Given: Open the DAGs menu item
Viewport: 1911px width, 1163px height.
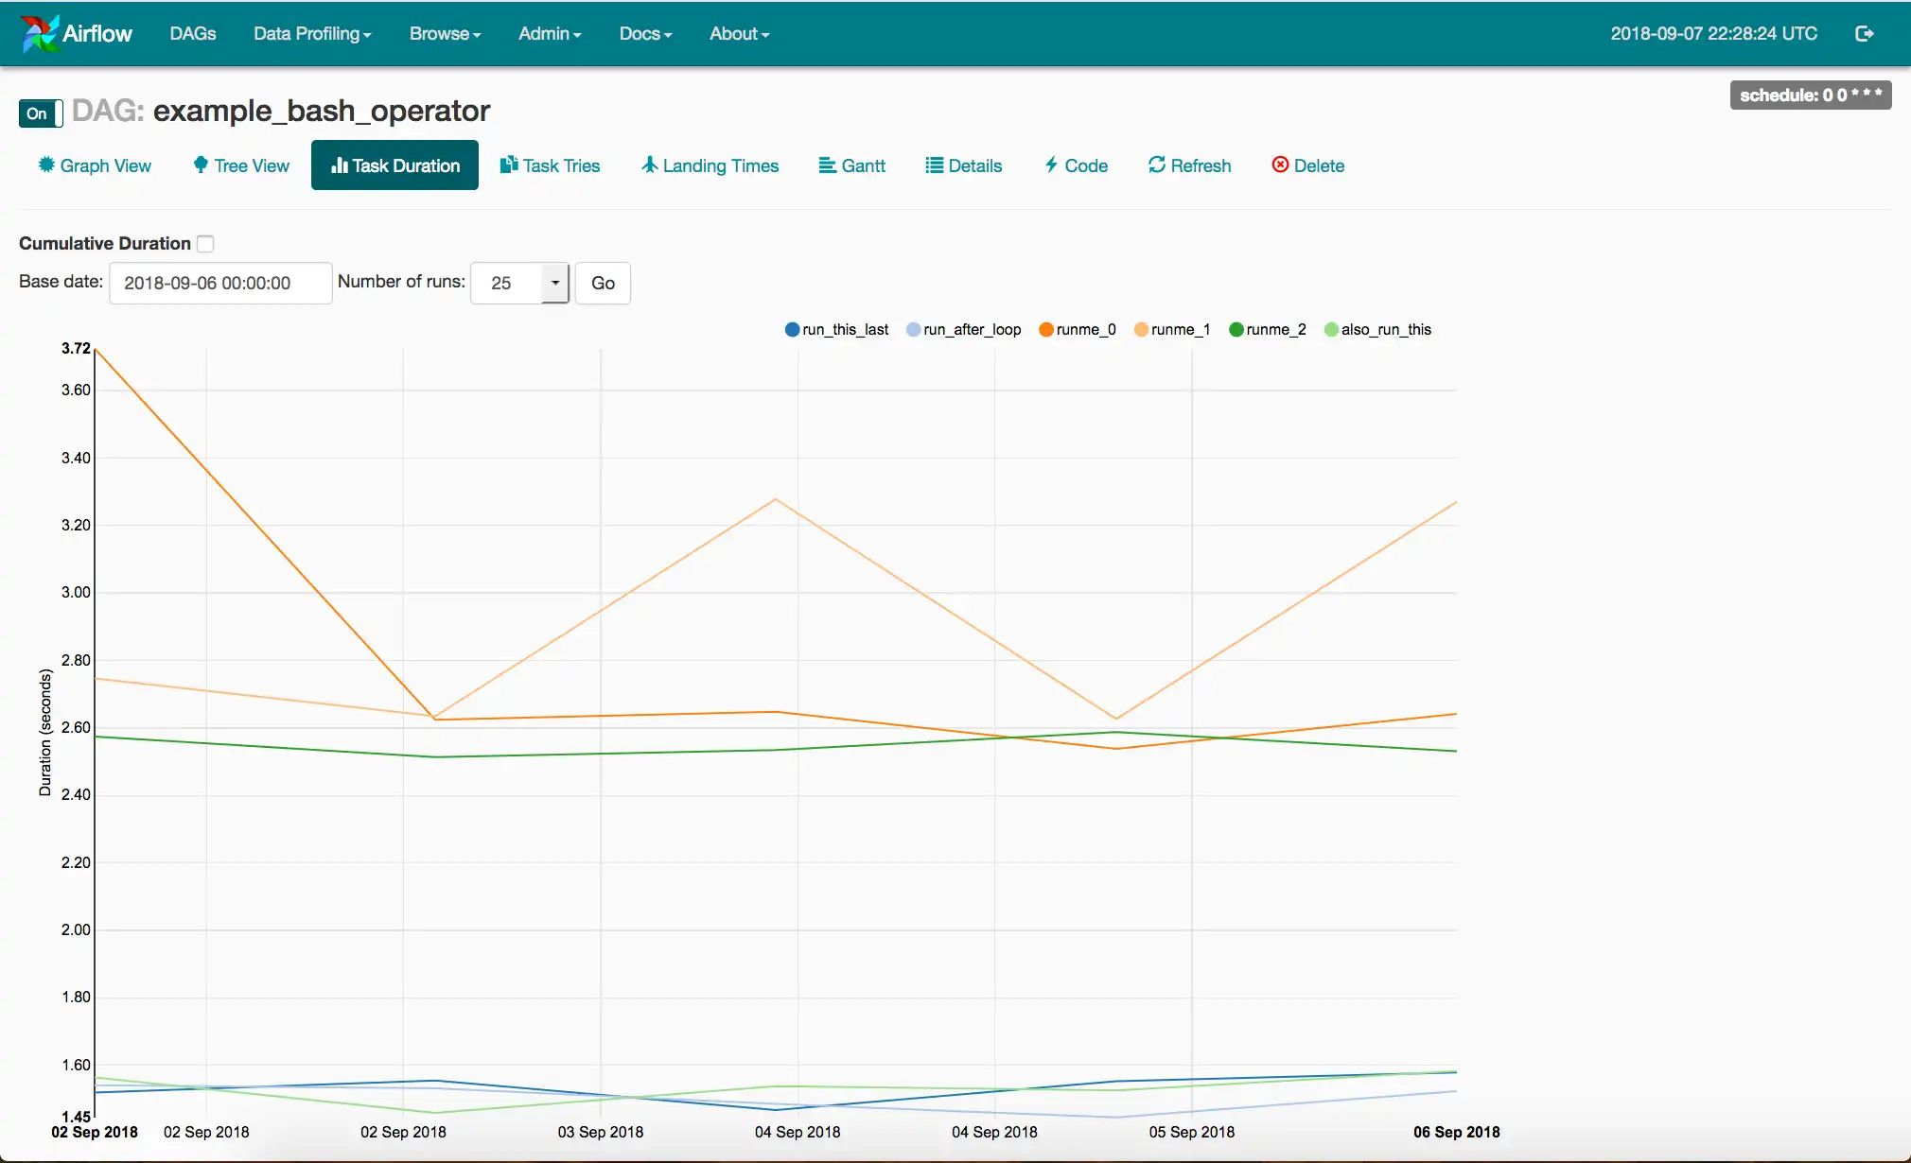Looking at the screenshot, I should [x=192, y=33].
